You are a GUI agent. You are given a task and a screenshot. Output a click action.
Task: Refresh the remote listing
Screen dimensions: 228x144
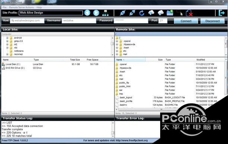pos(142,13)
